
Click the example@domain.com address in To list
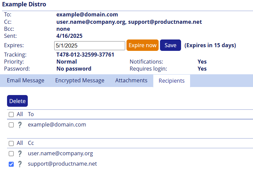(x=57, y=125)
